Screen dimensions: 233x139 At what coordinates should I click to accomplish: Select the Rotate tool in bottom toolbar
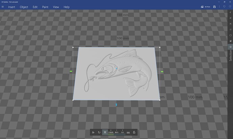tap(99, 132)
